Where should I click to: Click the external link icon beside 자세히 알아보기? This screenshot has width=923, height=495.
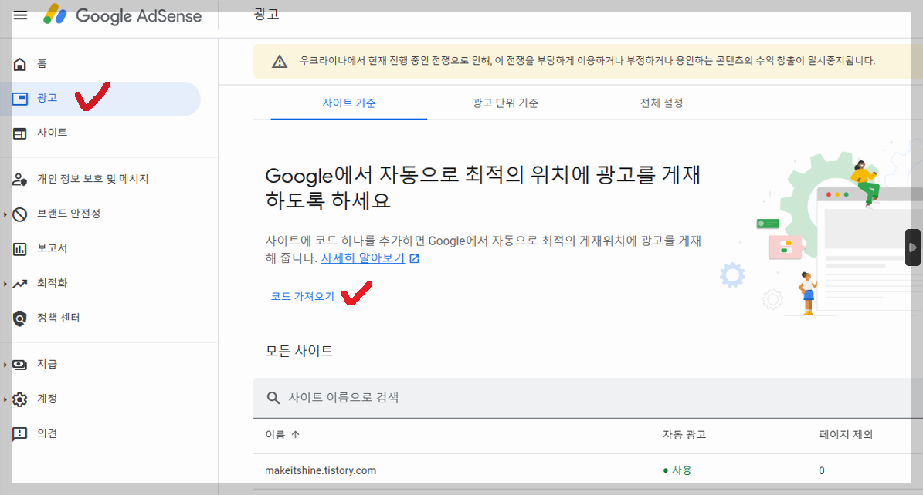(415, 258)
